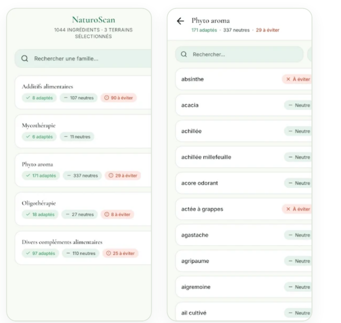Click the Neutre badge for acacia
The width and height of the screenshot is (341, 323).
click(x=298, y=105)
